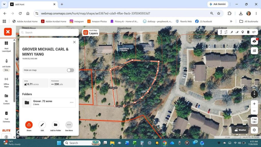Viewport: 261px width, 147px height.
Task: Select the route builder tool
Action: (x=226, y=32)
